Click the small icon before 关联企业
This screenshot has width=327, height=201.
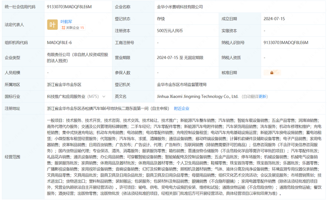(x=63, y=28)
